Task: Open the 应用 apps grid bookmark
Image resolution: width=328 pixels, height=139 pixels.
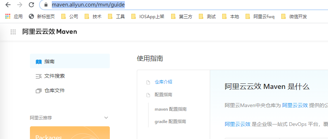Action: tap(14, 16)
